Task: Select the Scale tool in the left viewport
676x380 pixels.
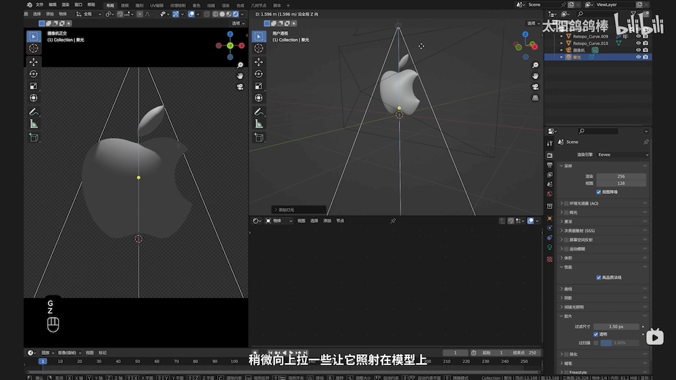Action: click(x=34, y=87)
